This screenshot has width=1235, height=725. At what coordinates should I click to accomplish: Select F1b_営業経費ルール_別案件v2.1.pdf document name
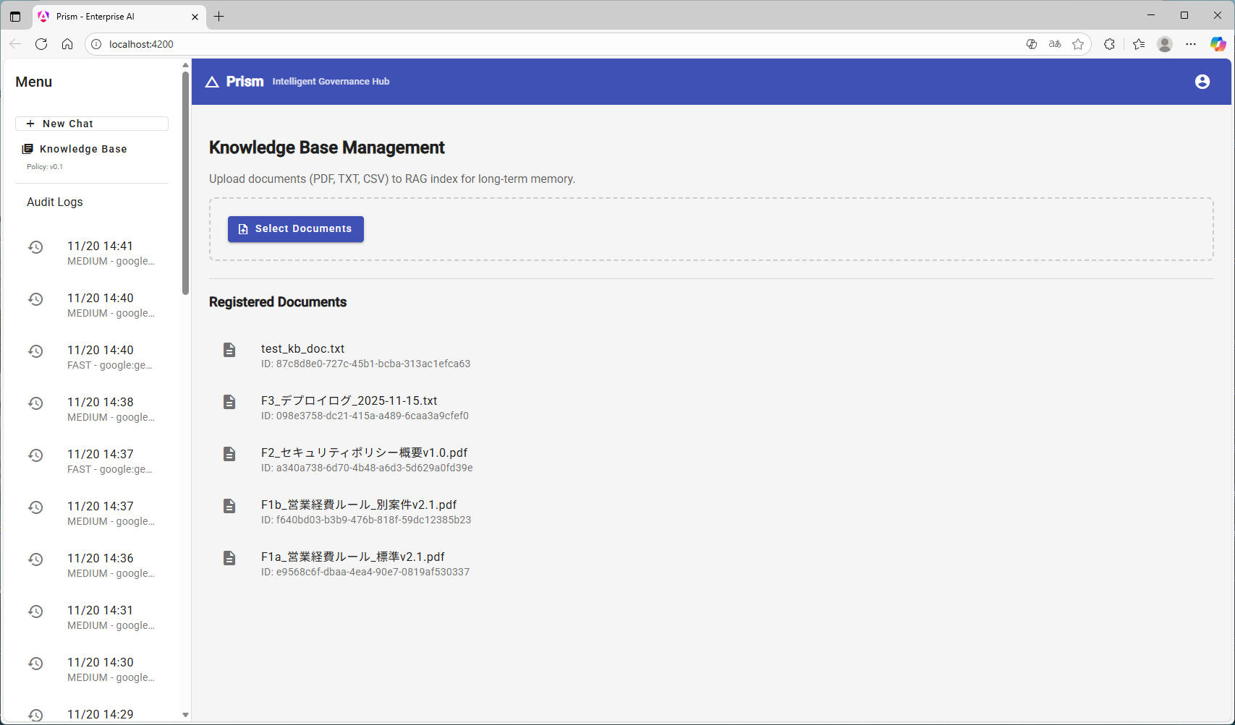pyautogui.click(x=359, y=505)
